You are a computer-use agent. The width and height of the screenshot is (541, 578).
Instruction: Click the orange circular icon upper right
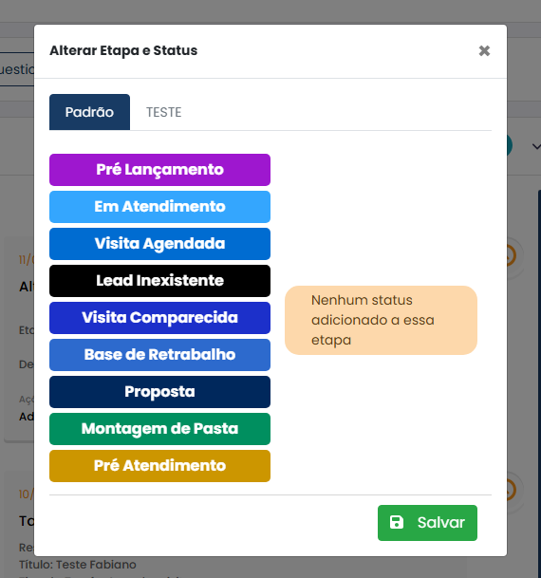511,255
